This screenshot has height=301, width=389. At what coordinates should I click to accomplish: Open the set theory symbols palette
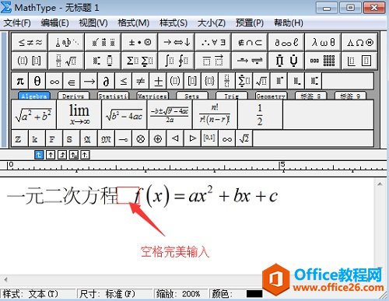click(250, 42)
